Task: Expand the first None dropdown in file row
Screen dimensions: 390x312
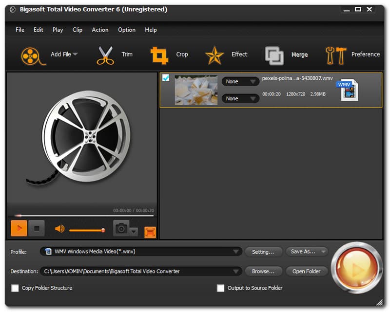Action: tap(240, 81)
